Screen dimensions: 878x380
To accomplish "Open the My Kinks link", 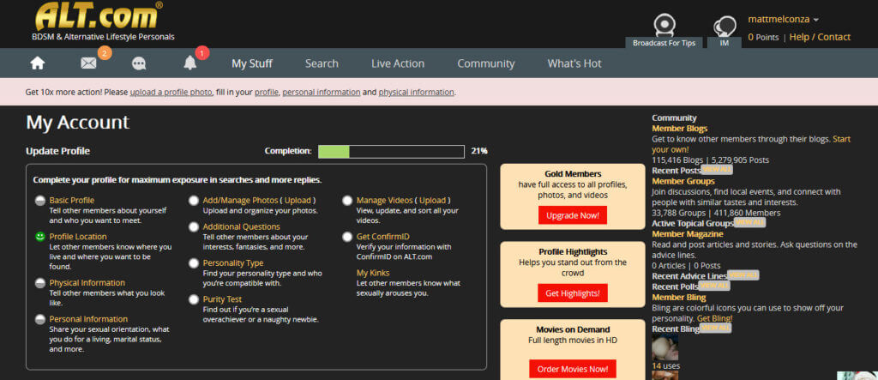I will tap(373, 273).
